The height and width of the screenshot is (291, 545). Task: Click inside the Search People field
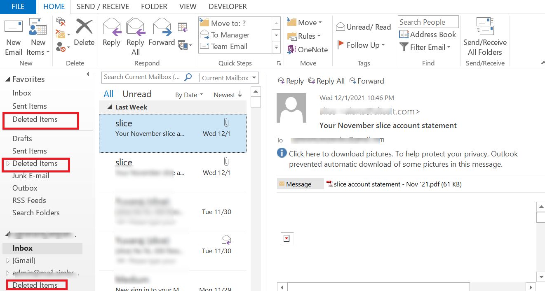pos(428,21)
